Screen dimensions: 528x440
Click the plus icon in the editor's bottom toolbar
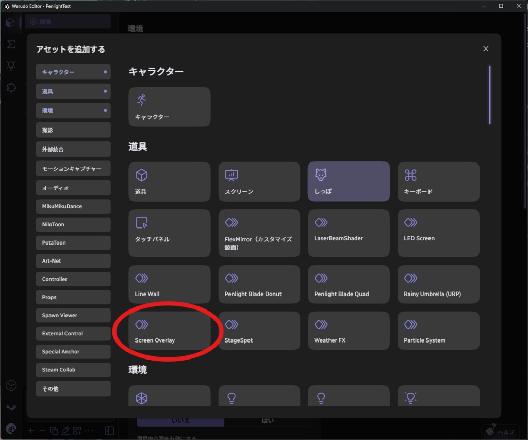pos(30,431)
